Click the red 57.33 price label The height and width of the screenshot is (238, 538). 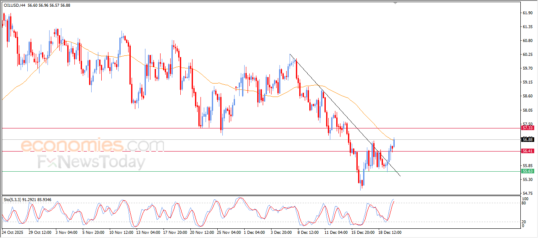click(x=527, y=128)
